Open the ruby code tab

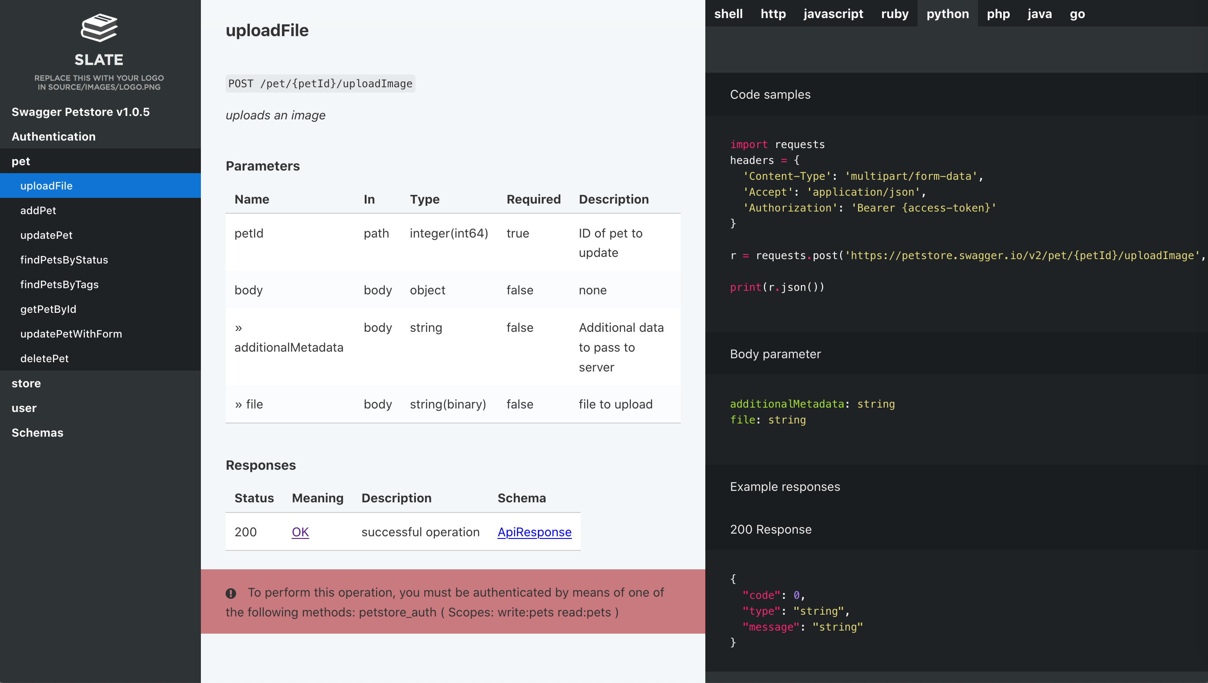894,14
